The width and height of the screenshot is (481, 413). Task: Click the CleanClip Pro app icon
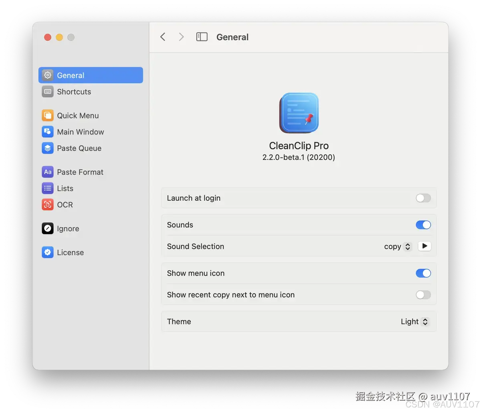pyautogui.click(x=299, y=113)
